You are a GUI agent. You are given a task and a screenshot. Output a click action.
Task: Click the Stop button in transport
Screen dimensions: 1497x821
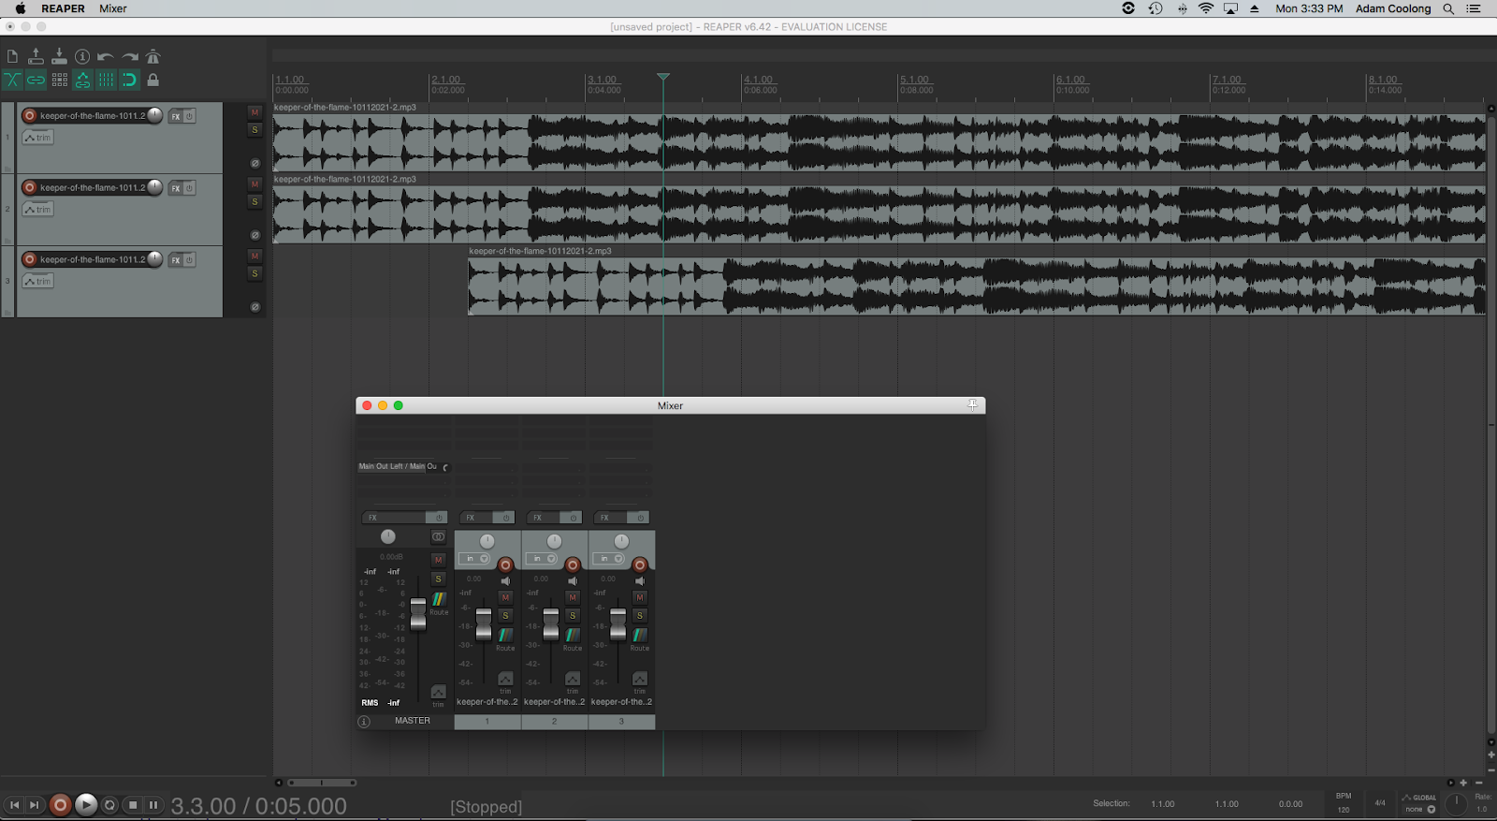click(x=132, y=805)
